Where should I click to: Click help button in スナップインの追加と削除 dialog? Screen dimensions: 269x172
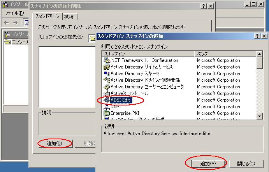click(204, 6)
